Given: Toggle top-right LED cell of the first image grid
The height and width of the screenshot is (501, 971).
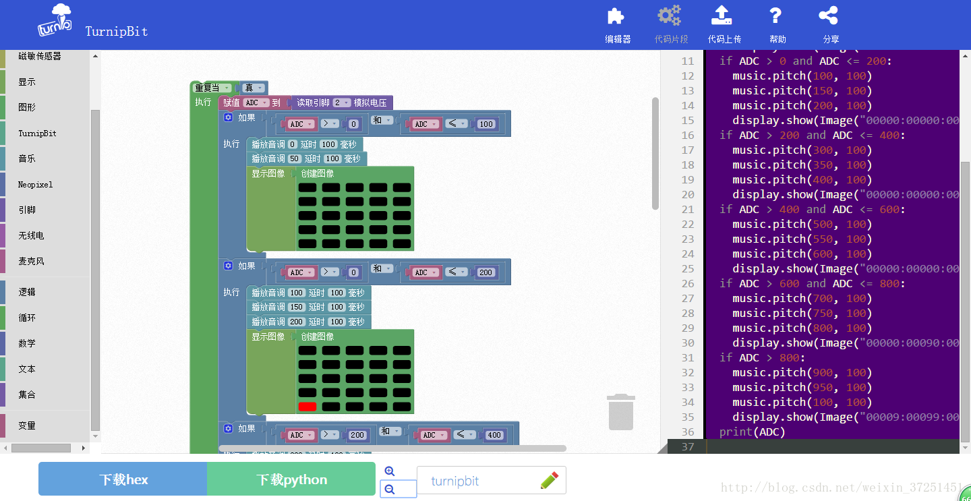Looking at the screenshot, I should click(x=402, y=187).
